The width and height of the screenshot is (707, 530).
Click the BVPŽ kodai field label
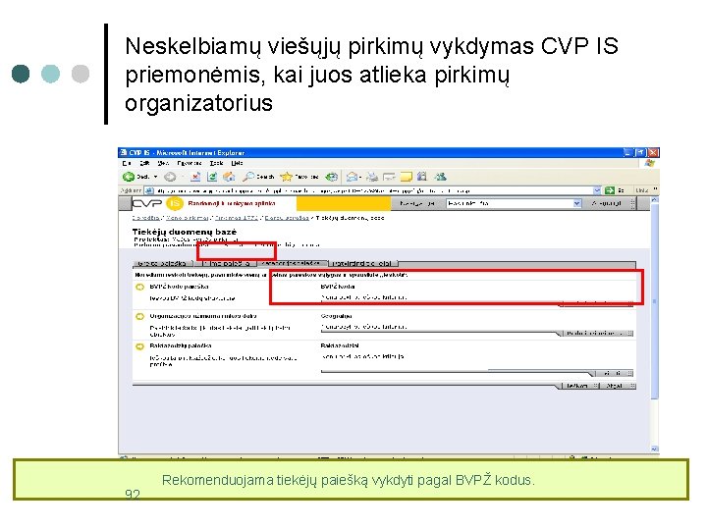pos(338,287)
